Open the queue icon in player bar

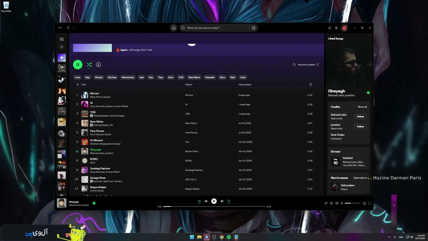(x=331, y=203)
